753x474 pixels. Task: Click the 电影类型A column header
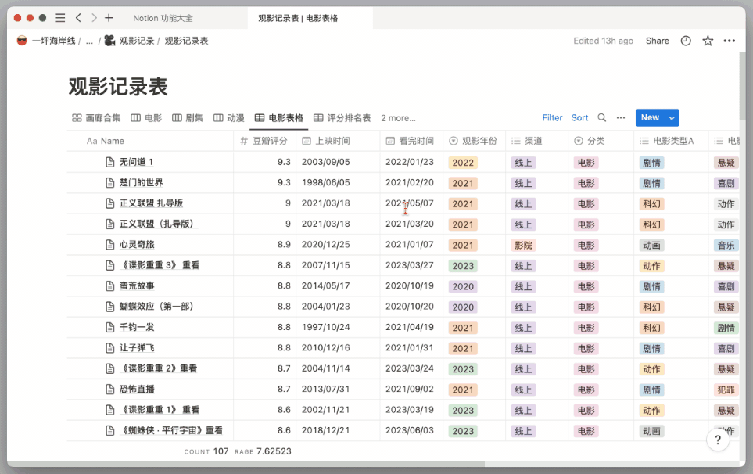(671, 141)
